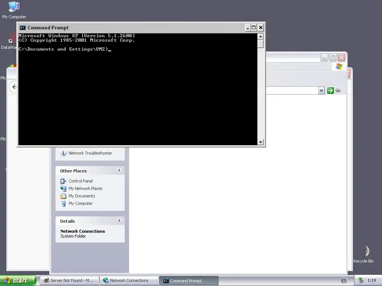Screen dimensions: 382x286
Task: Collapse the Details panel
Action: pyautogui.click(x=119, y=221)
